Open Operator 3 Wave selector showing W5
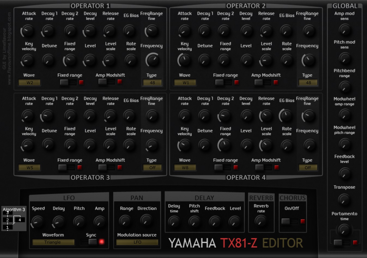The image size is (367, 258). click(29, 168)
